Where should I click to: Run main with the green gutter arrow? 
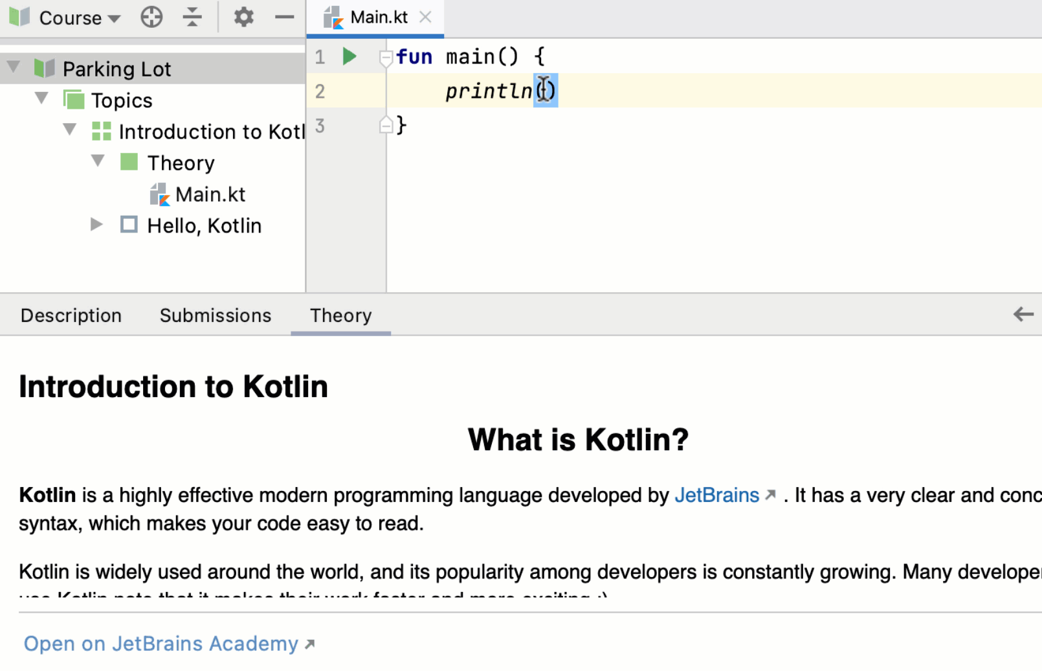coord(349,56)
